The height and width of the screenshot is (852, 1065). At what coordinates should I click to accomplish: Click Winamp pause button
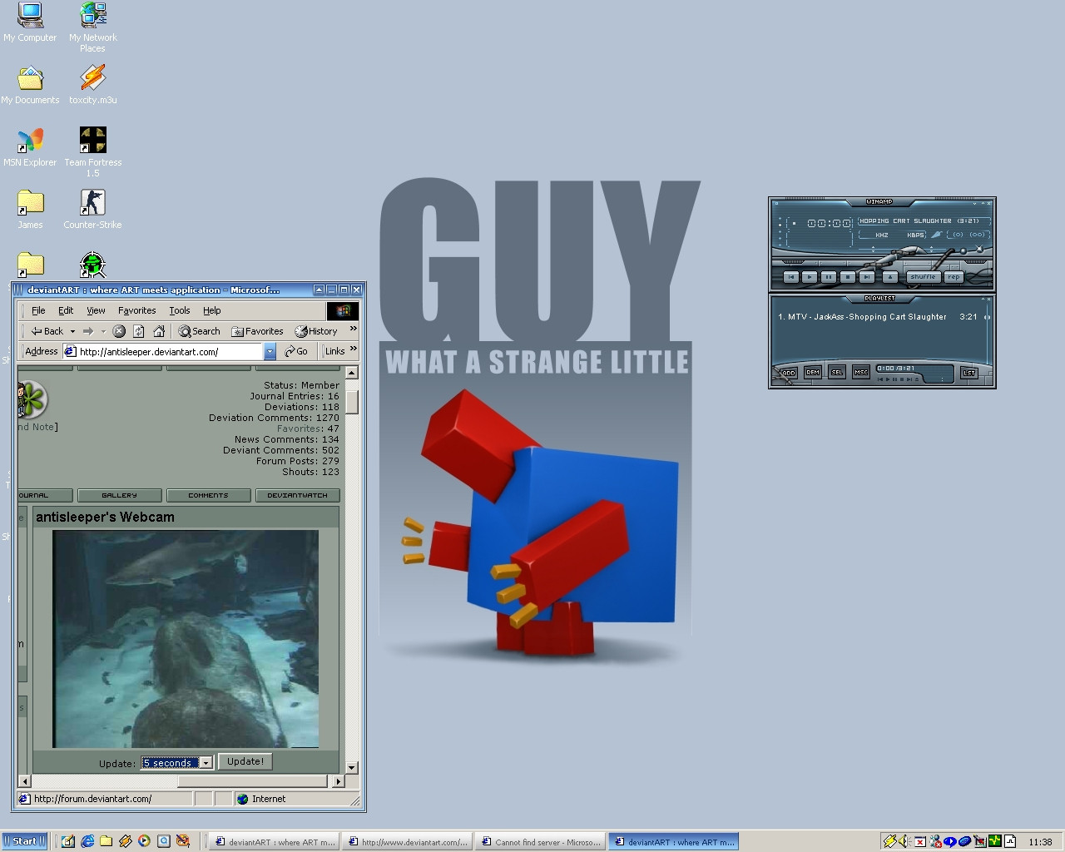(829, 277)
